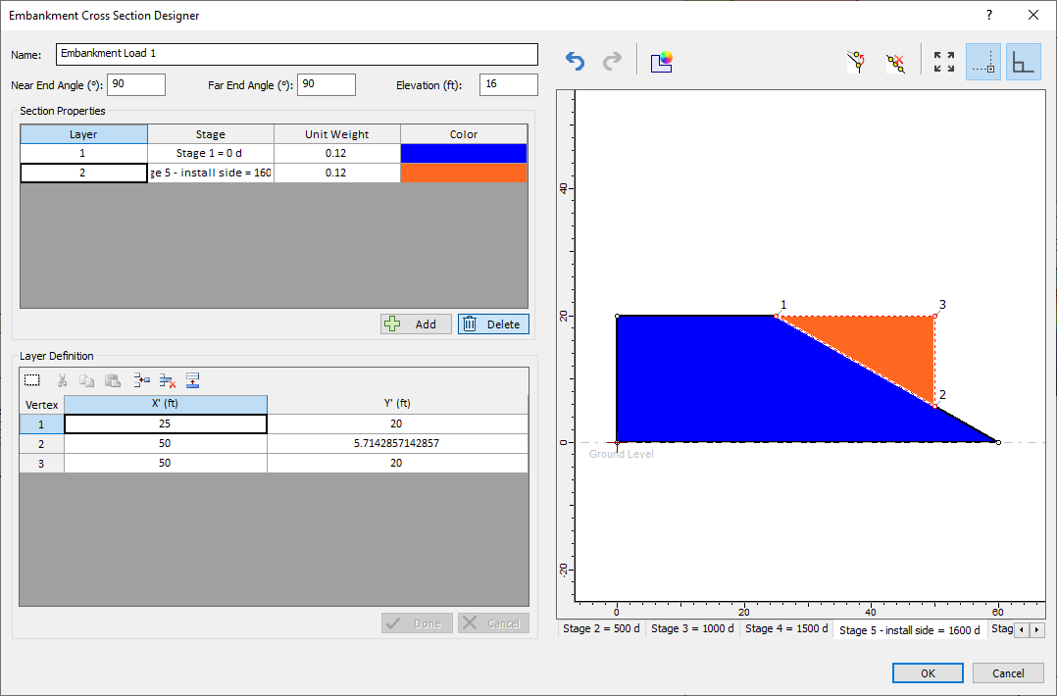Select the add vertex tool
Image resolution: width=1057 pixels, height=696 pixels.
pos(855,61)
